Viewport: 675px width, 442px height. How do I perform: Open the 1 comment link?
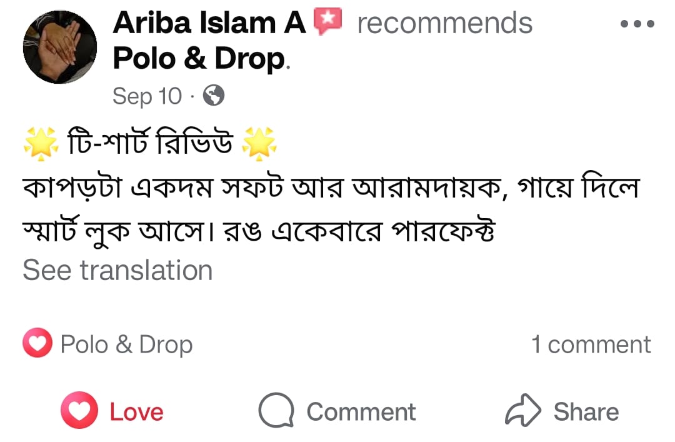(x=591, y=344)
